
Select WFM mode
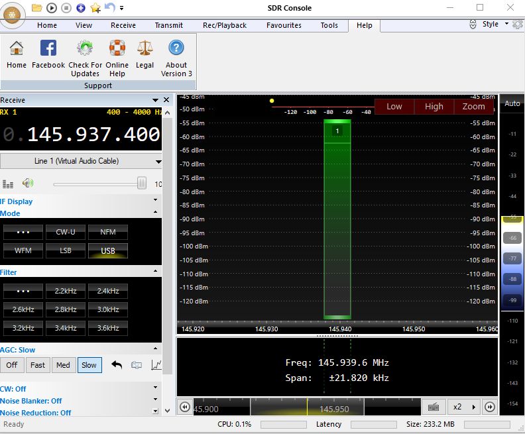23,250
